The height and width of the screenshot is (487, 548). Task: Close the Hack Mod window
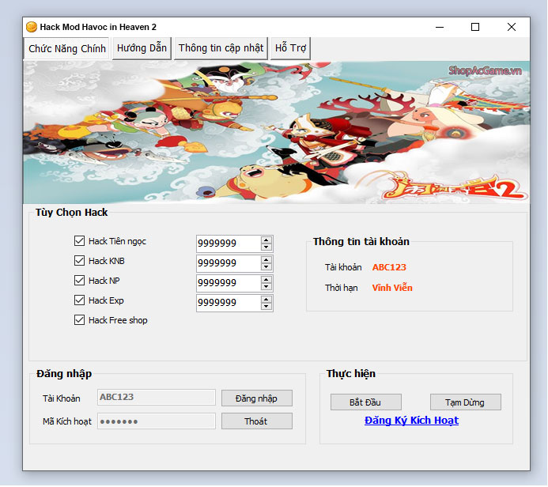coord(512,27)
